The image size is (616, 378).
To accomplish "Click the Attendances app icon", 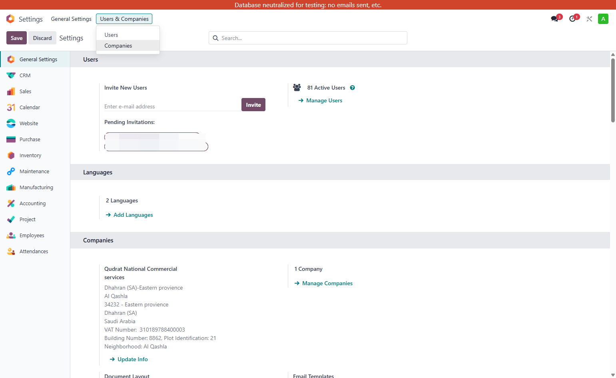I will pyautogui.click(x=11, y=251).
